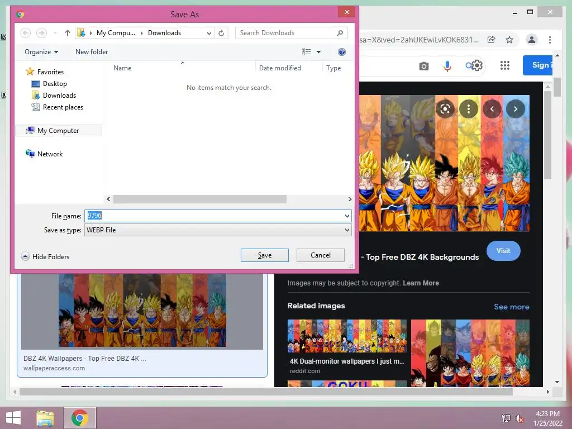Switch to Chrome in the taskbar

pyautogui.click(x=80, y=418)
